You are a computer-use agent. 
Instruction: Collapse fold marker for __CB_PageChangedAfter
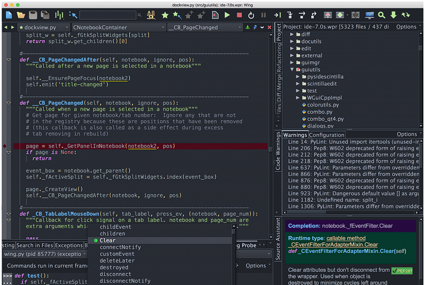pyautogui.click(x=8, y=60)
